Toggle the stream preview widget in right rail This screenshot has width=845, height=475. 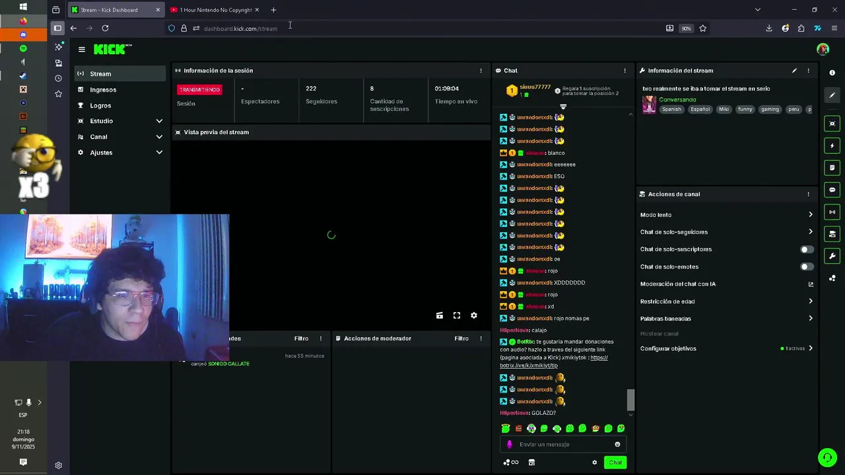832,124
